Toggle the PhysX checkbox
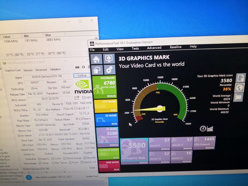This screenshot has width=248, height=186. point(70,163)
